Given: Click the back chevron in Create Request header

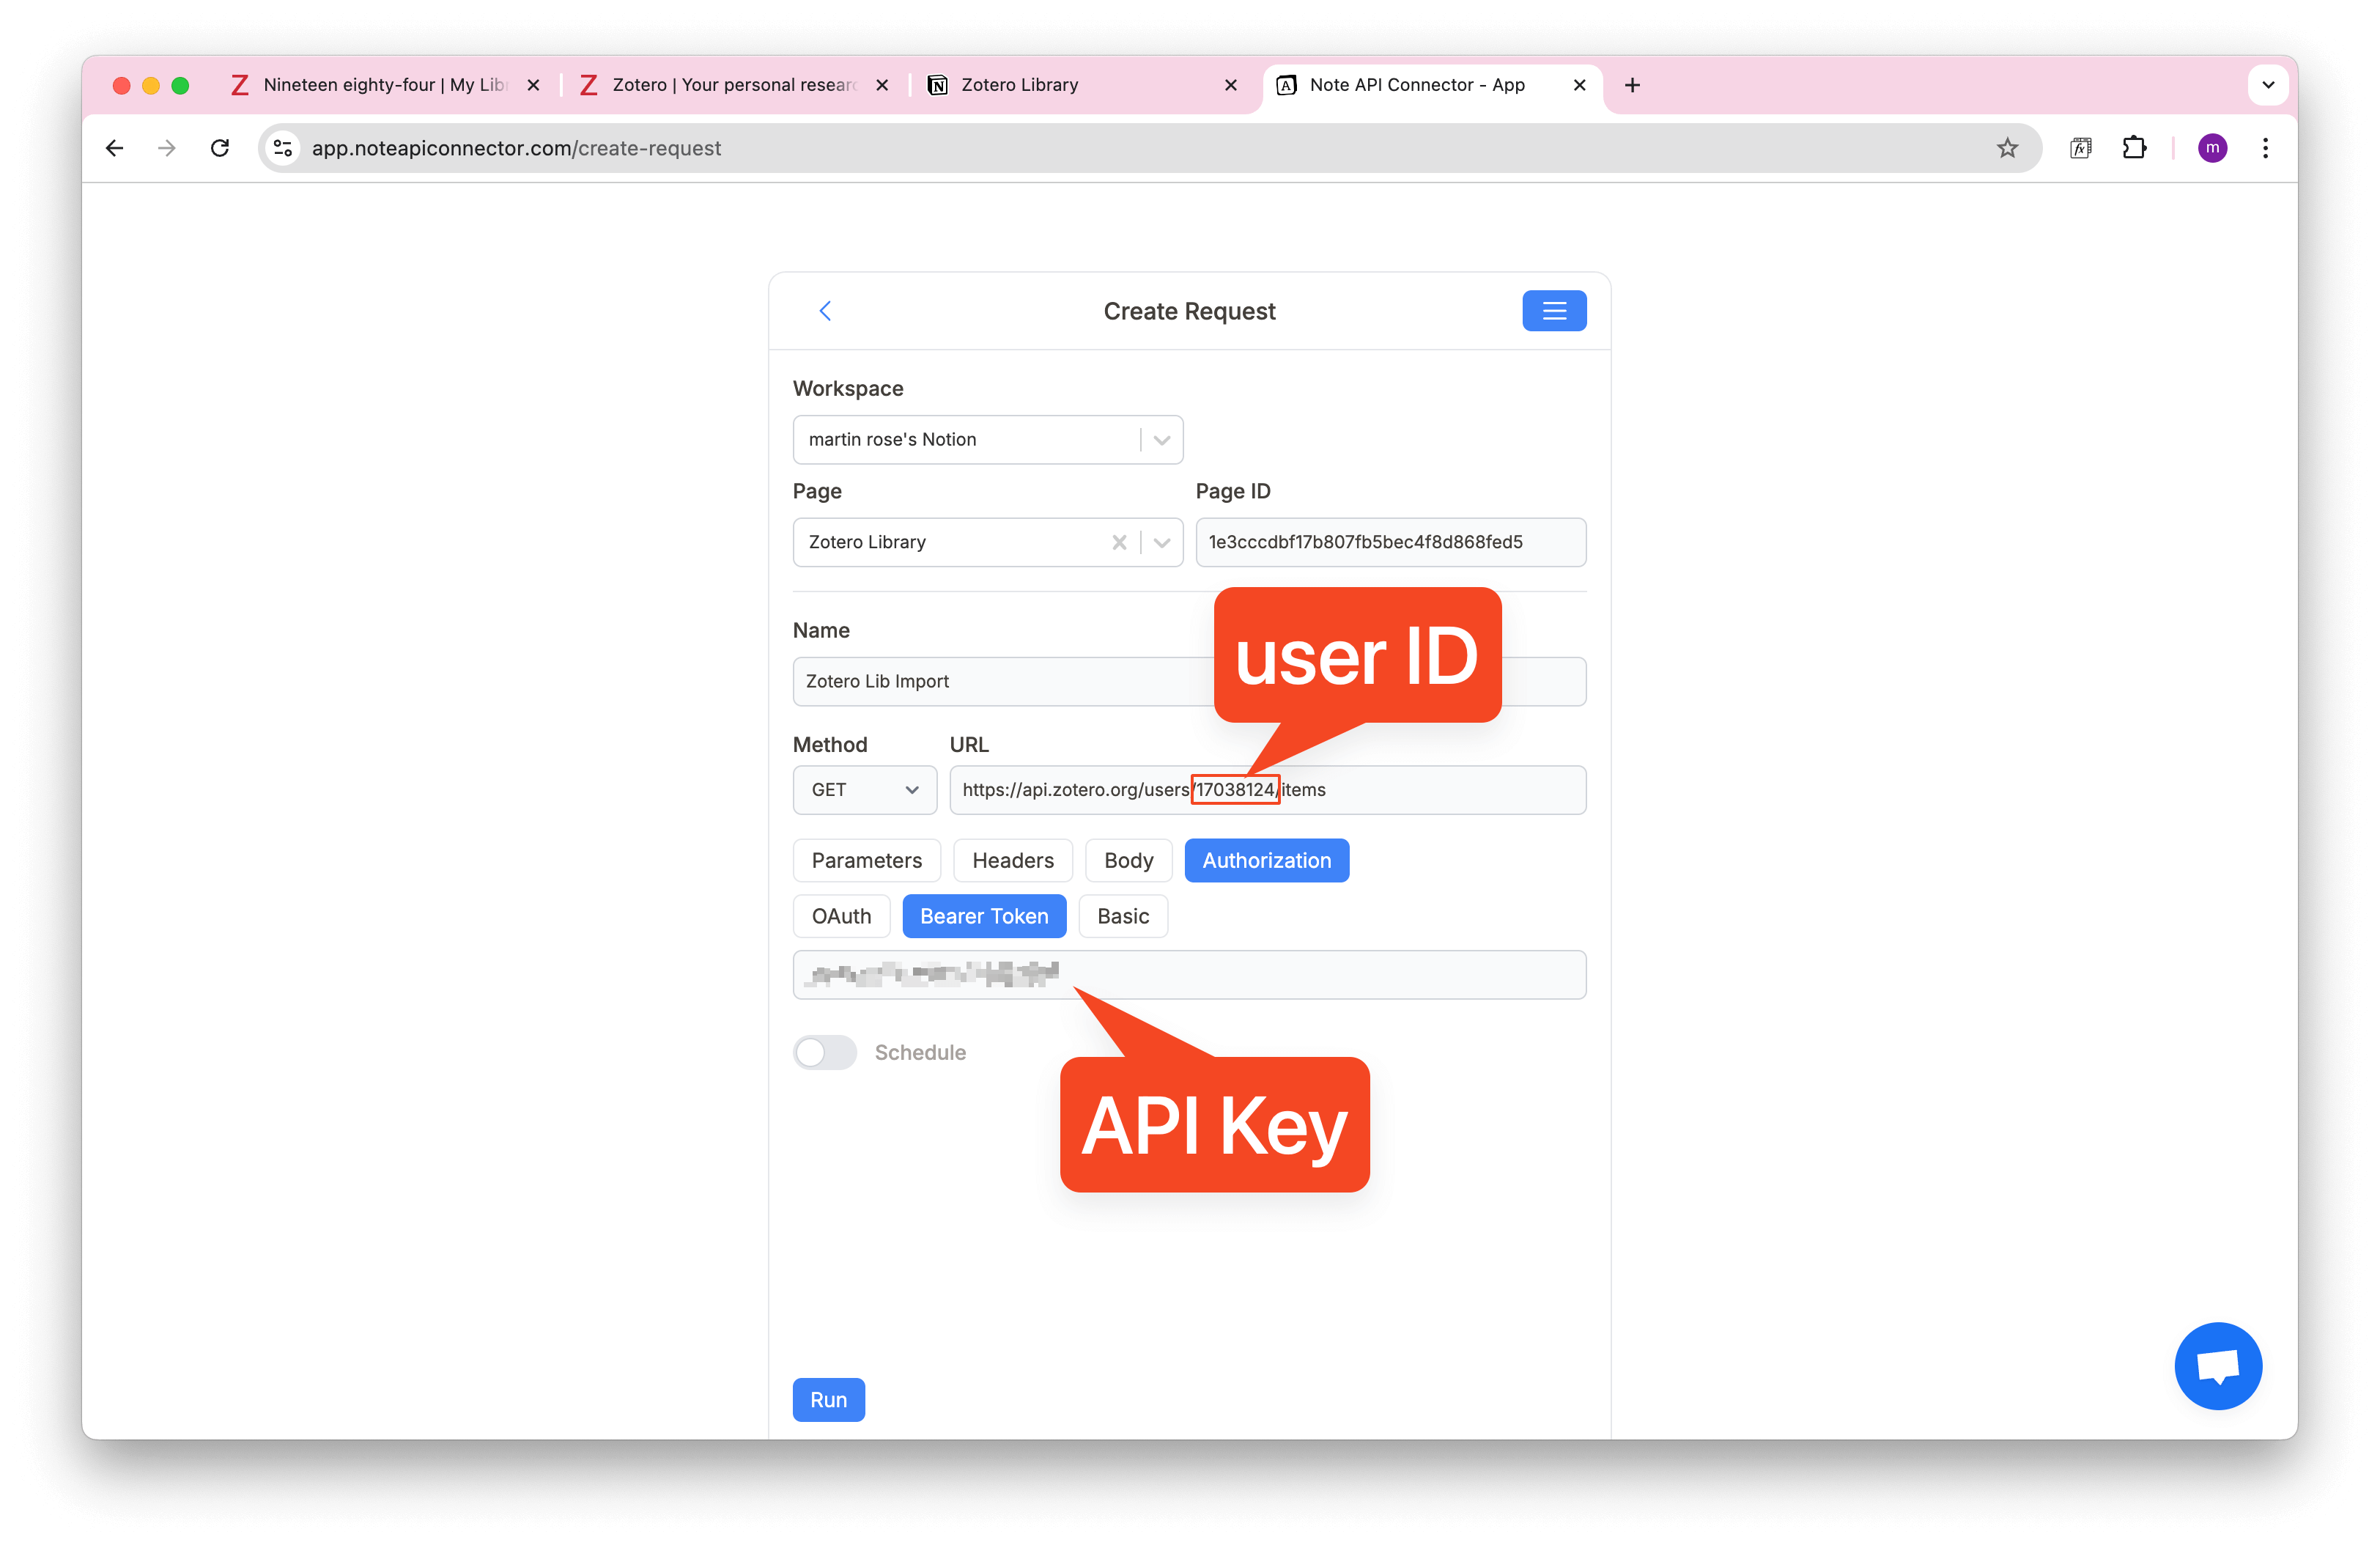Looking at the screenshot, I should tap(825, 311).
